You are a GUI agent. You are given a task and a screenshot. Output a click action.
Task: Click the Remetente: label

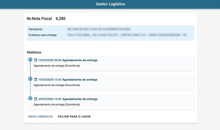pos(36,29)
